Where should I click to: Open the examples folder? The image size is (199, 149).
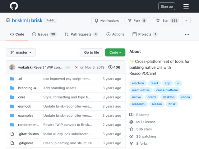[25, 115]
